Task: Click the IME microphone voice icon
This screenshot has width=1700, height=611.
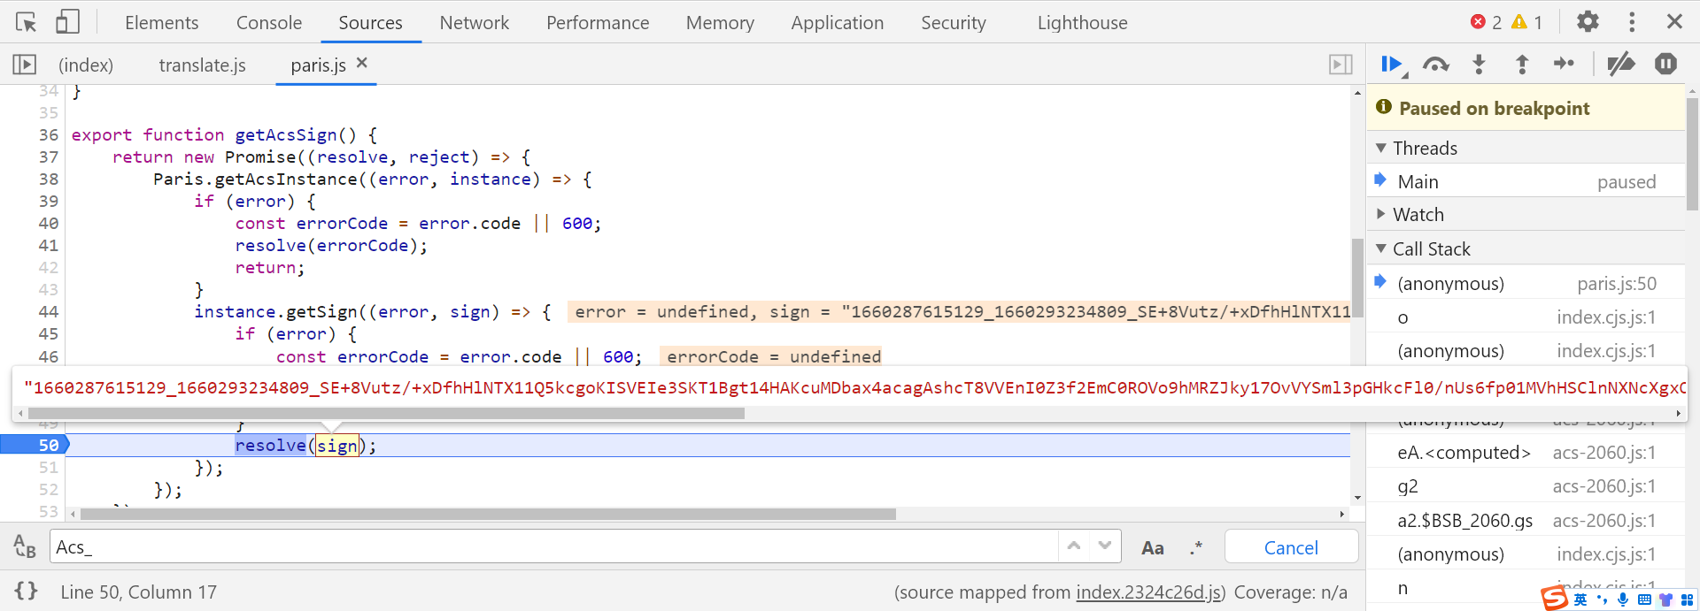Action: pyautogui.click(x=1622, y=600)
